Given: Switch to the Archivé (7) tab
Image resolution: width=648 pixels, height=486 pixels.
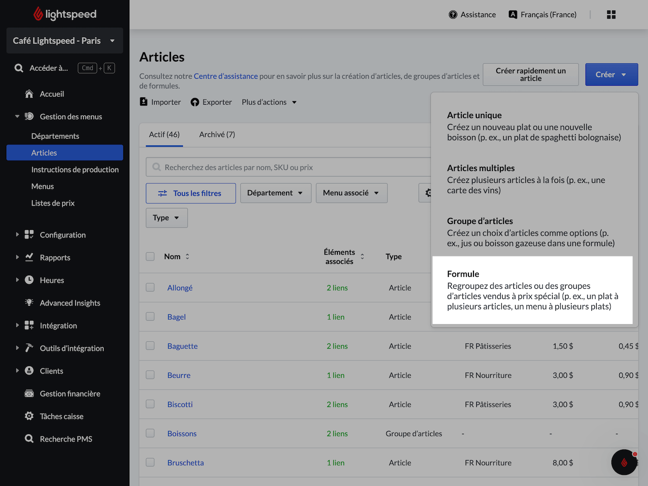Looking at the screenshot, I should click(x=217, y=135).
